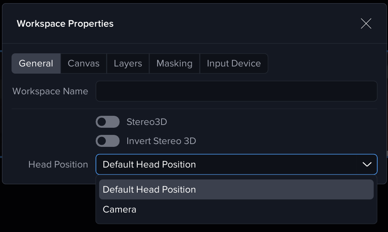
Task: Switch to the Canvas tab
Action: coord(84,64)
